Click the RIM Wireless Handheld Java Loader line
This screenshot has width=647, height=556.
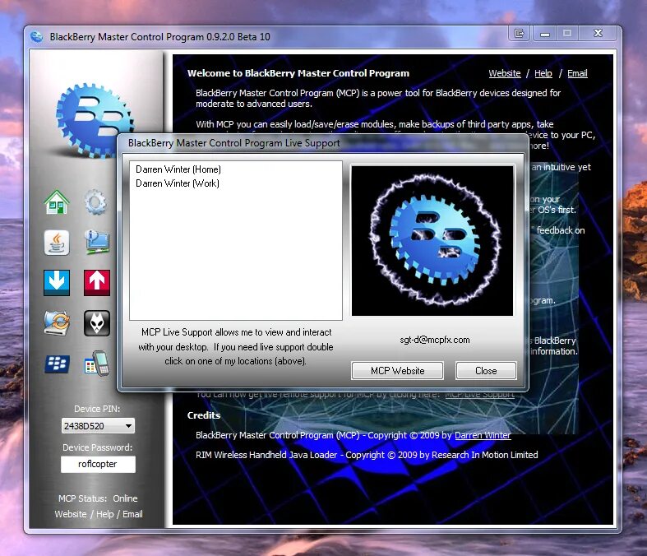pos(367,455)
